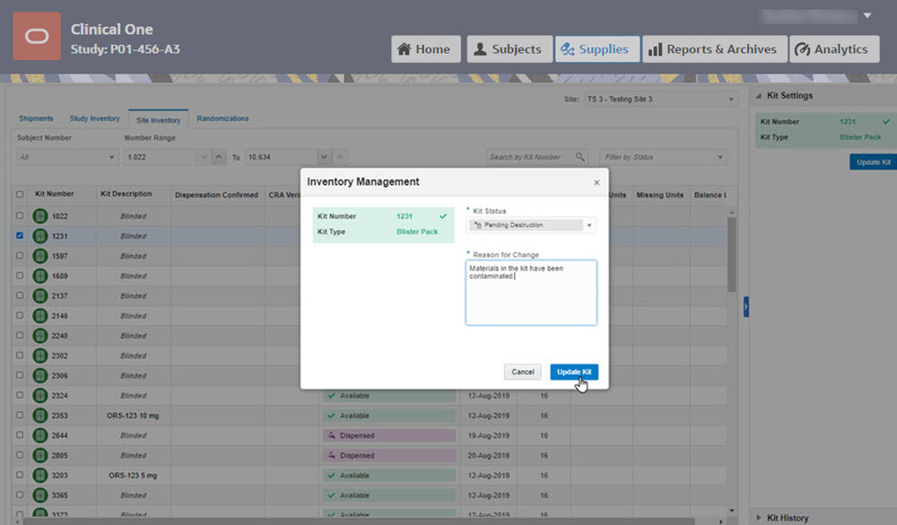This screenshot has height=525, width=897.
Task: Switch to the Shipments tab
Action: [x=36, y=118]
